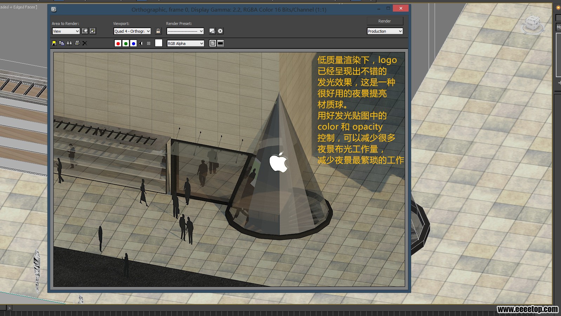This screenshot has height=316, width=561.
Task: Print the rendered image
Action: [x=77, y=43]
